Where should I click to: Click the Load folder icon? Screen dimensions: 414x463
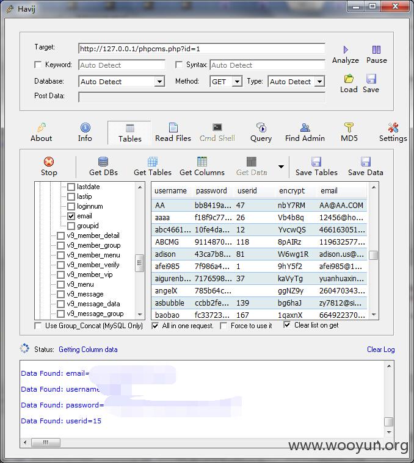[349, 79]
